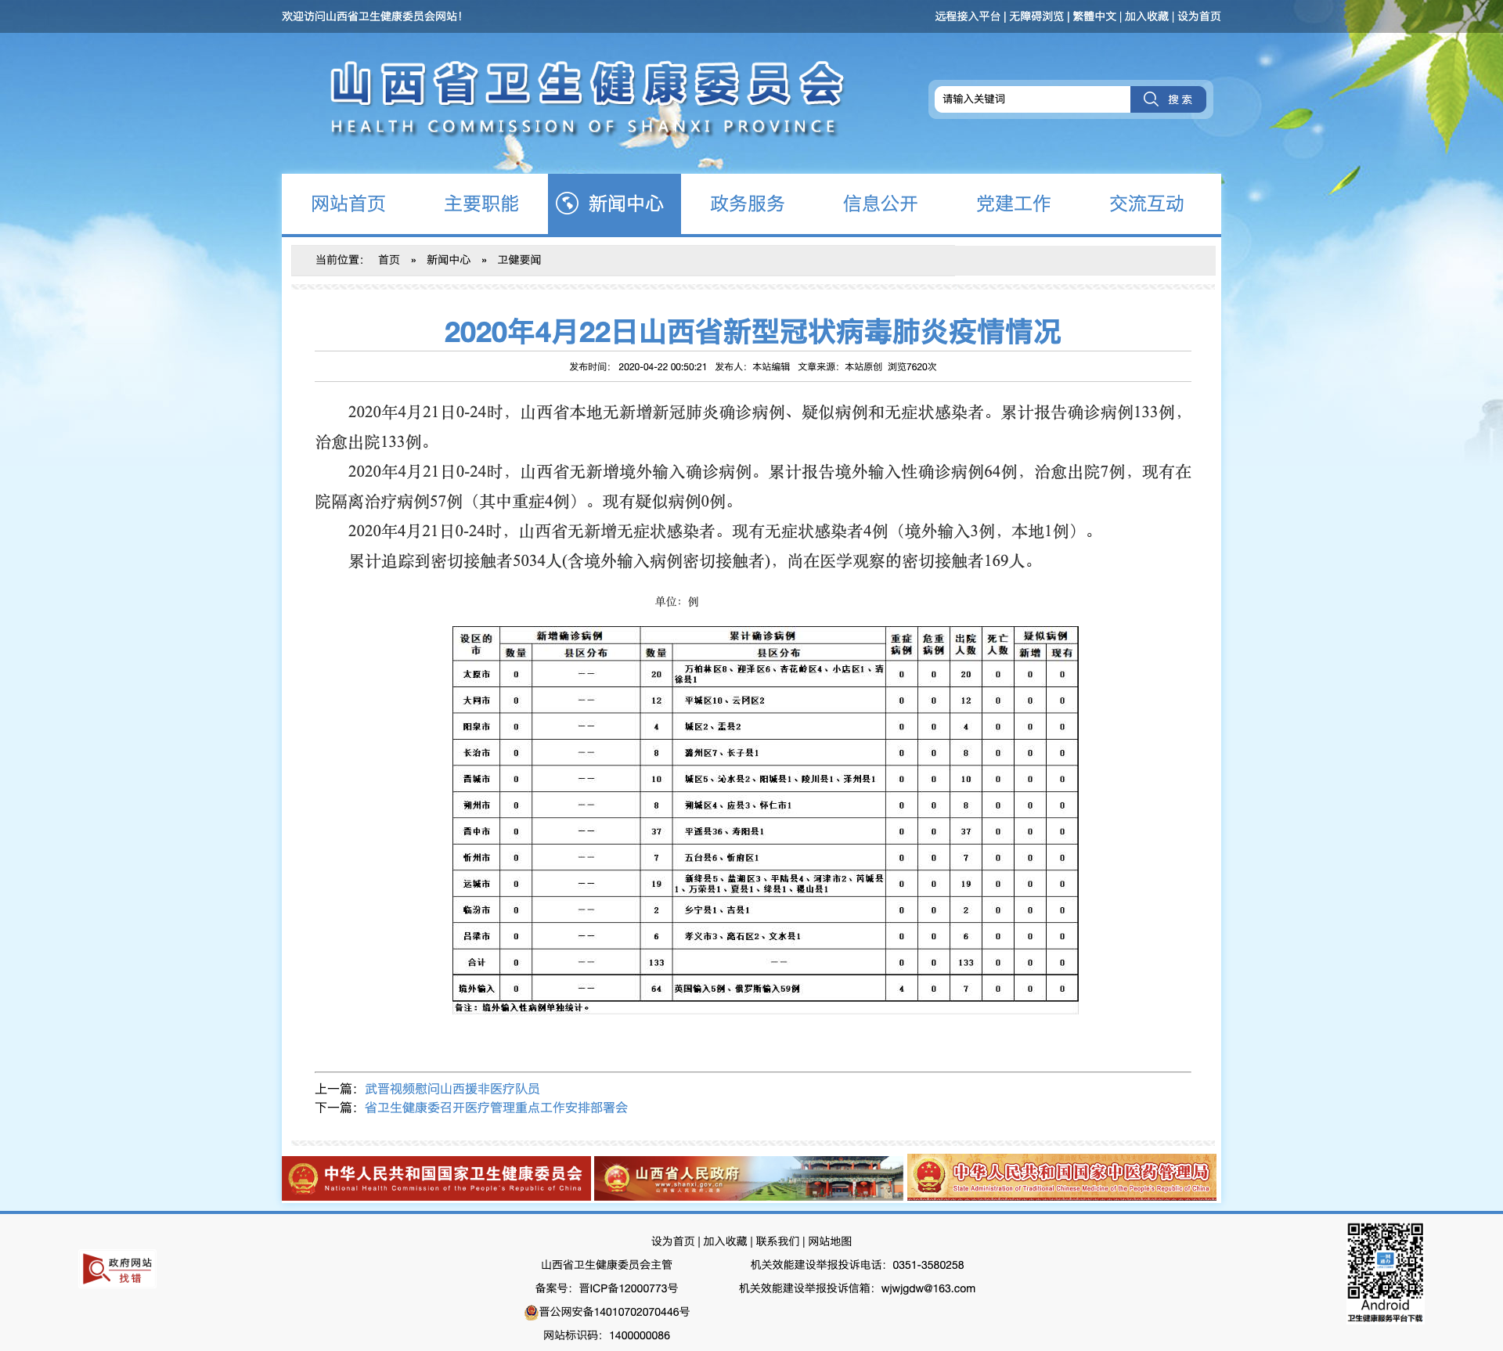Go to 卫健要闻 in breadcrumb
The image size is (1503, 1351).
point(519,260)
